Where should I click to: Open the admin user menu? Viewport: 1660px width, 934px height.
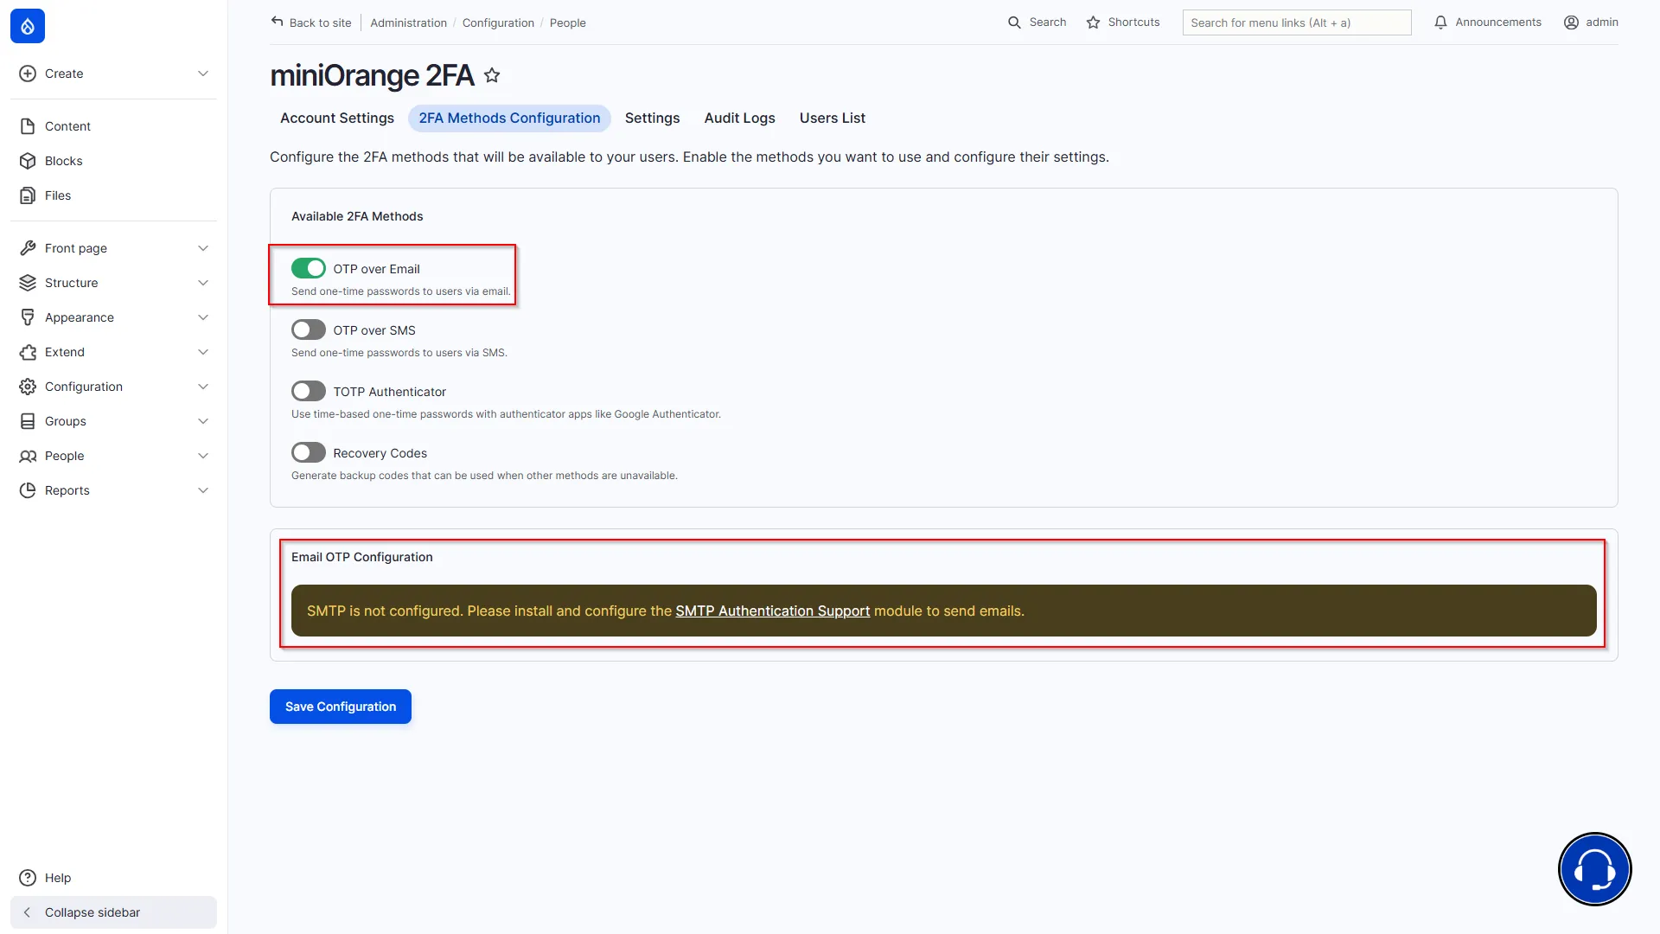click(1591, 22)
